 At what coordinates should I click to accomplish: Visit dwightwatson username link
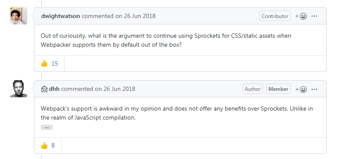tap(60, 16)
